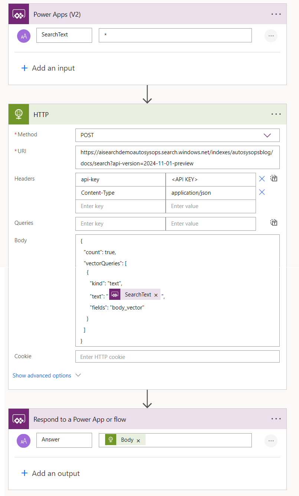Click the Queries field label
The width and height of the screenshot is (299, 496).
pyautogui.click(x=24, y=223)
